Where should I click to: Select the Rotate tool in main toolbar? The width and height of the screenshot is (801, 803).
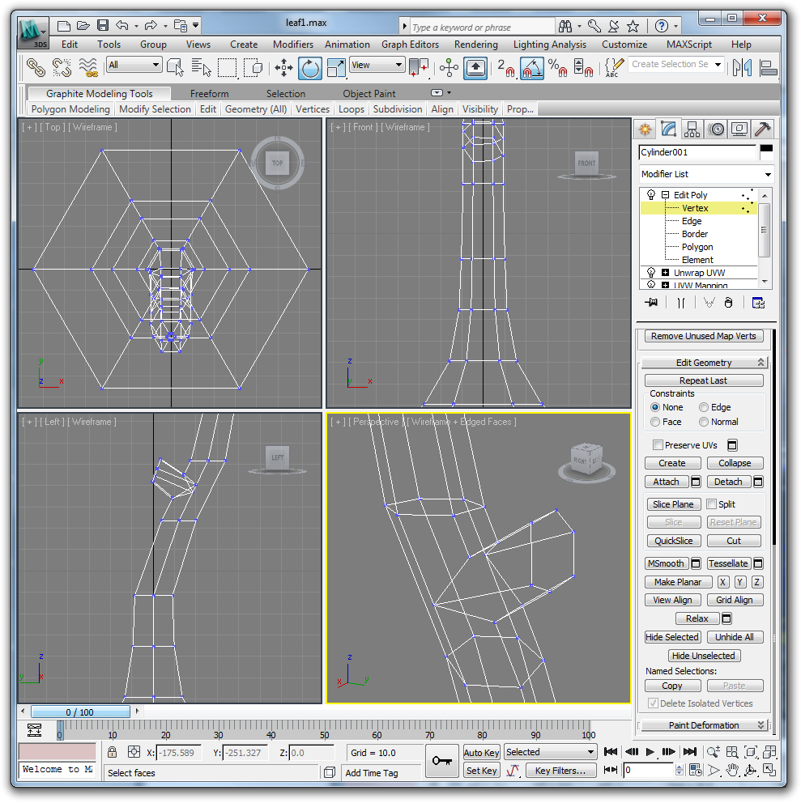click(309, 68)
